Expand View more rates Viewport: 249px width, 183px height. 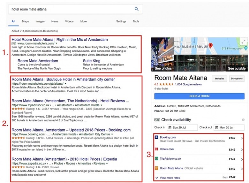pos(169,177)
